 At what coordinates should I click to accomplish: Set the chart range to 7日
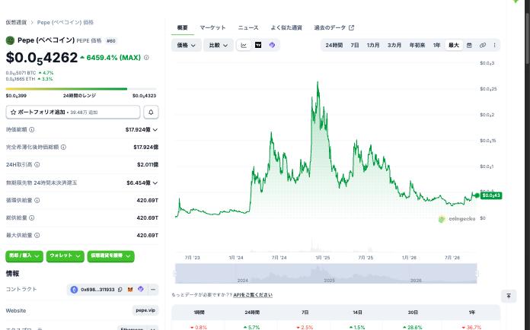click(x=355, y=45)
